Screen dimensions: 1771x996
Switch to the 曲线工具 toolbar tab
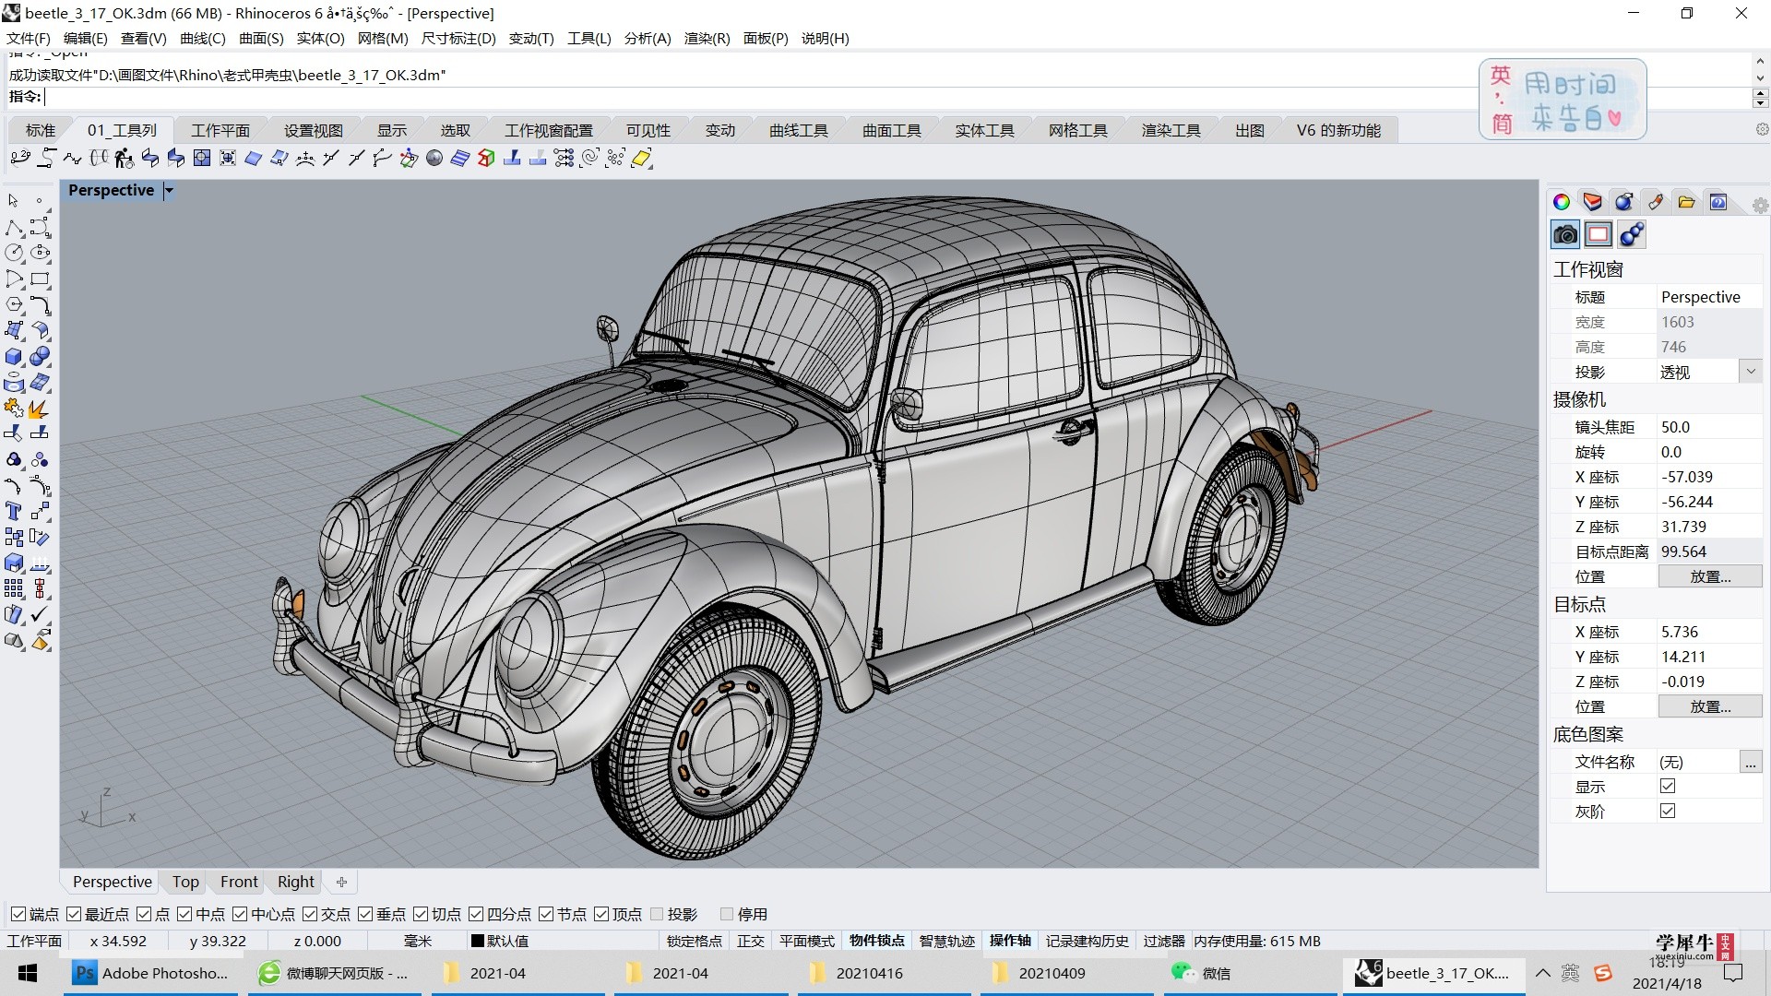pos(799,130)
